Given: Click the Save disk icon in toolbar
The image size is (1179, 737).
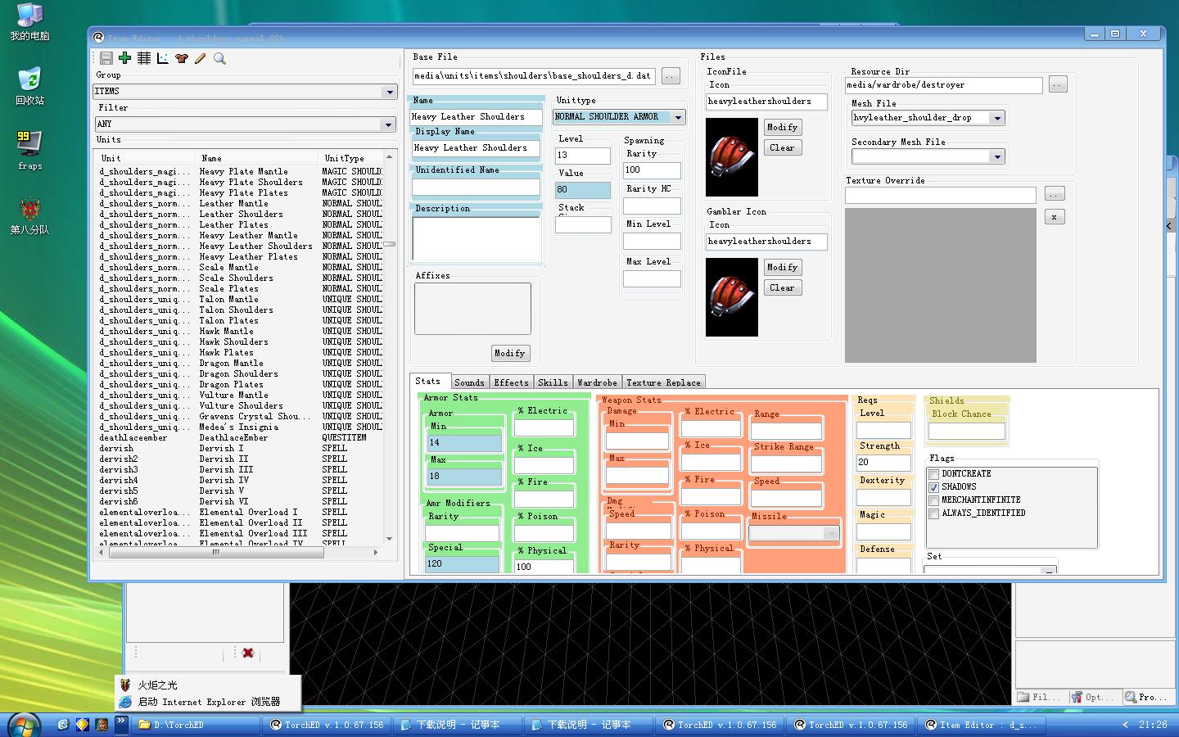Looking at the screenshot, I should point(106,58).
